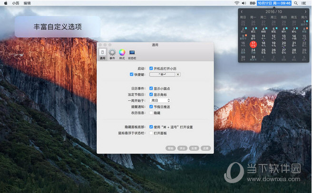Toggle the 快捷键 shortcut checkbox
Viewport: 312px width, 193px height.
[132, 74]
